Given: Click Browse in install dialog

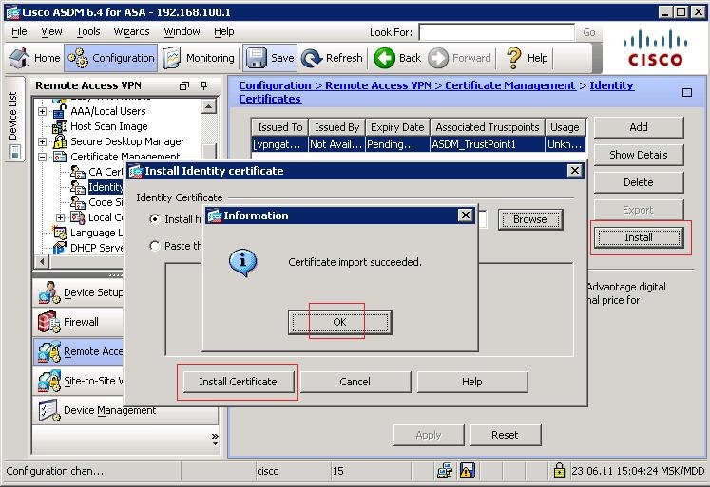Looking at the screenshot, I should point(530,219).
